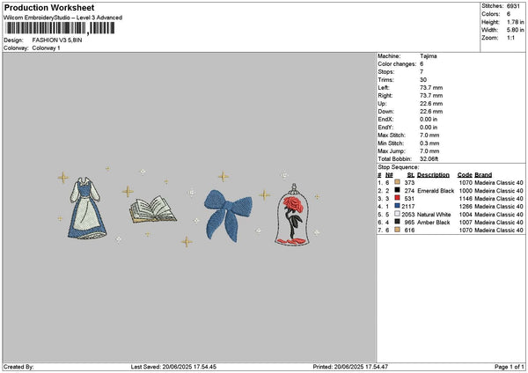528x373 pixels.
Task: Click the stitch count 2053
Action: [x=408, y=215]
